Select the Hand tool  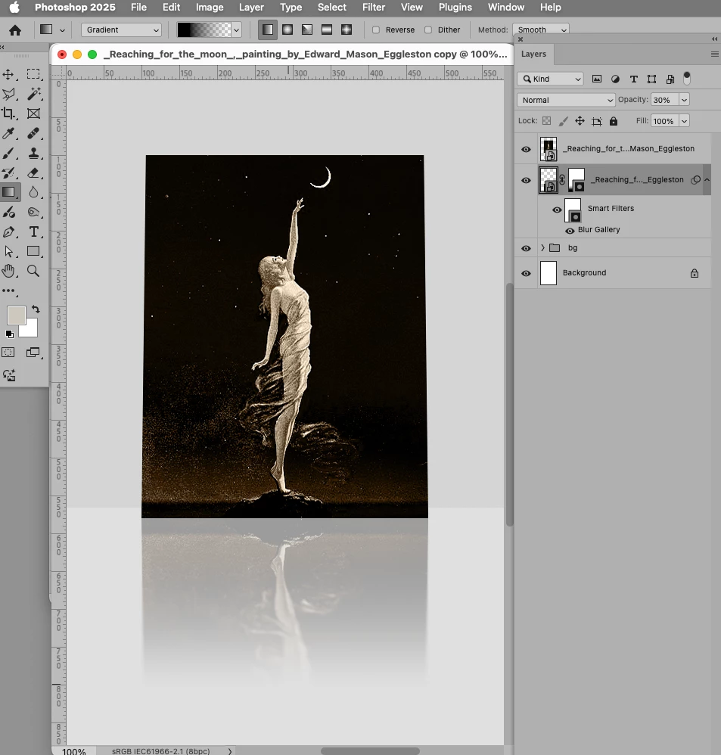tap(8, 271)
